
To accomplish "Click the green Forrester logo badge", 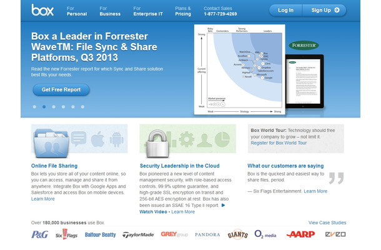I will [x=304, y=45].
